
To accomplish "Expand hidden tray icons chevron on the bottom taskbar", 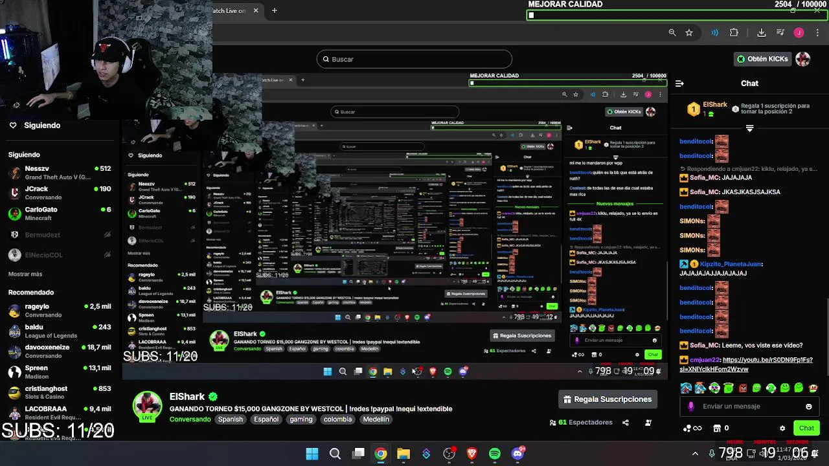I will point(696,454).
